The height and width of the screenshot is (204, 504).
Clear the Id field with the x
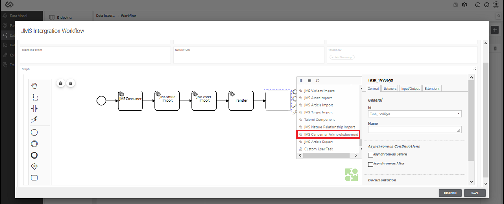tap(459, 113)
